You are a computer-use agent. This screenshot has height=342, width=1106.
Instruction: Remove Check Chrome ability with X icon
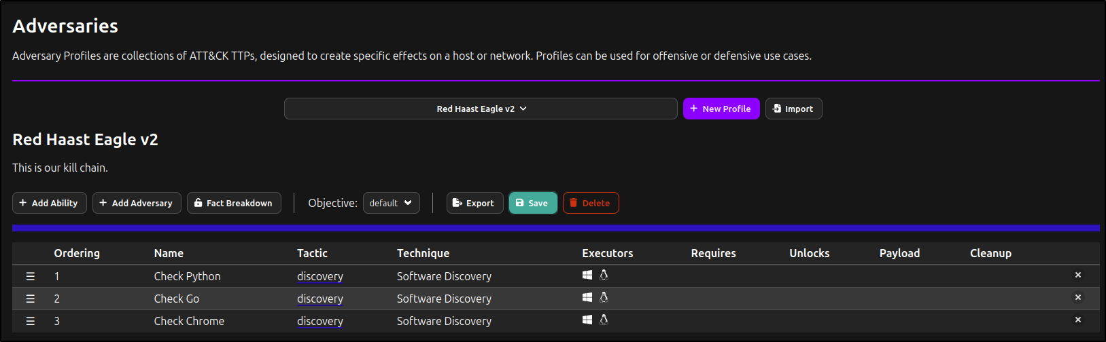[x=1077, y=320]
